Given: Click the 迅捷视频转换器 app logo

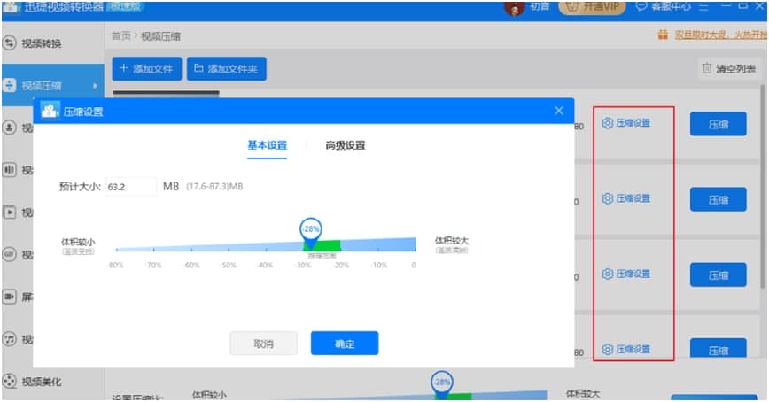Looking at the screenshot, I should click(x=12, y=6).
